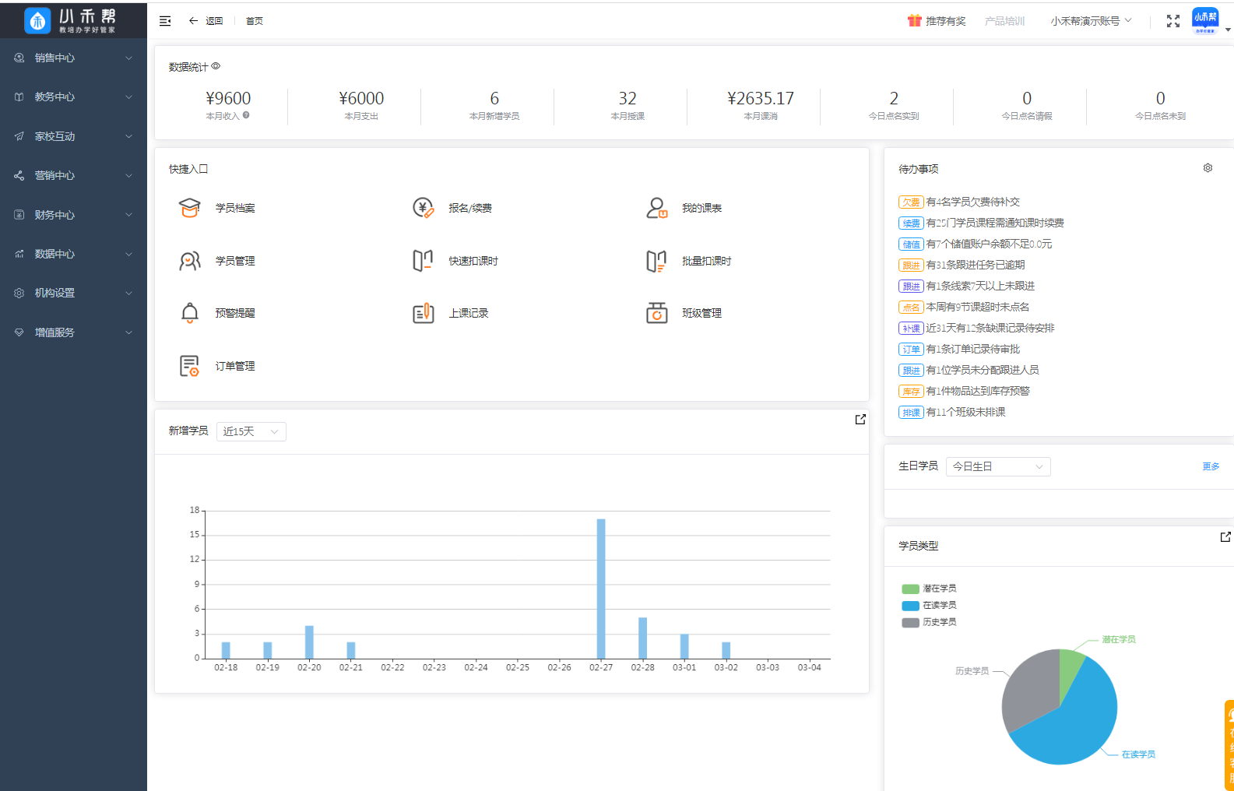Click 更多 link in 生日学员
Image resolution: width=1234 pixels, height=791 pixels.
(x=1211, y=466)
